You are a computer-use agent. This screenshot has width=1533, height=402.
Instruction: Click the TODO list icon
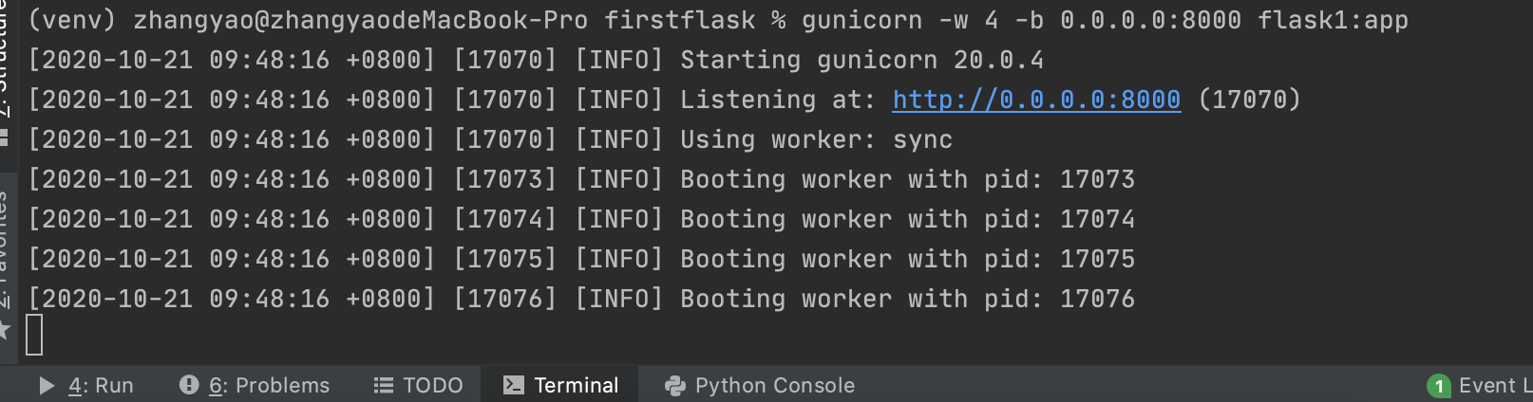384,385
